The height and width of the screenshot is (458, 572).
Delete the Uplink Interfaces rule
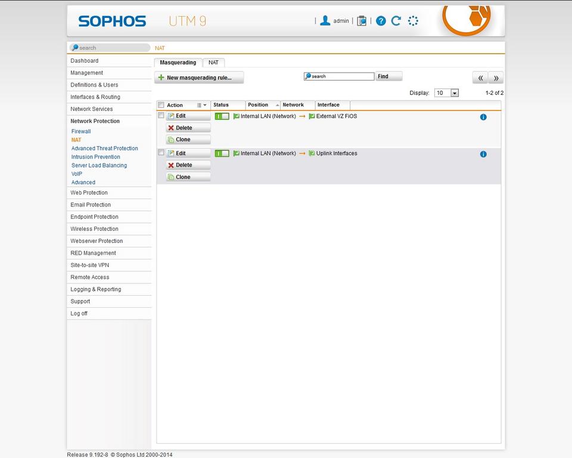[x=188, y=165]
